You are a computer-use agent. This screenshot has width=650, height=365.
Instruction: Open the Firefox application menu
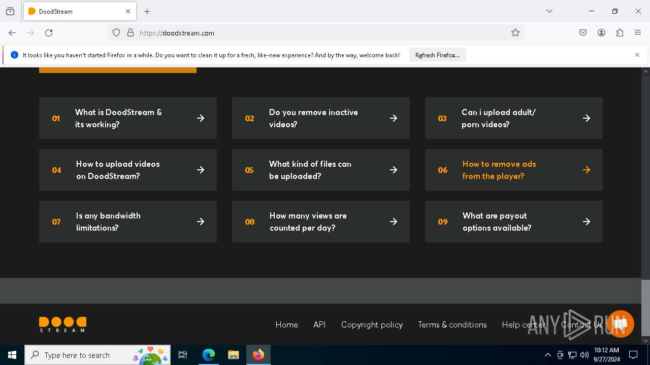tap(638, 33)
